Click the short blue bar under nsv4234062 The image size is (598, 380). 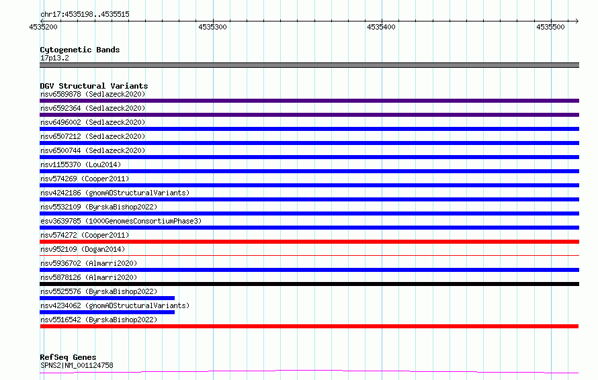tap(107, 312)
